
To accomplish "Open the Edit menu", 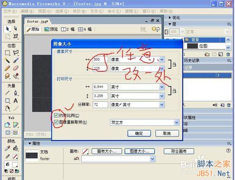I will 27,11.
